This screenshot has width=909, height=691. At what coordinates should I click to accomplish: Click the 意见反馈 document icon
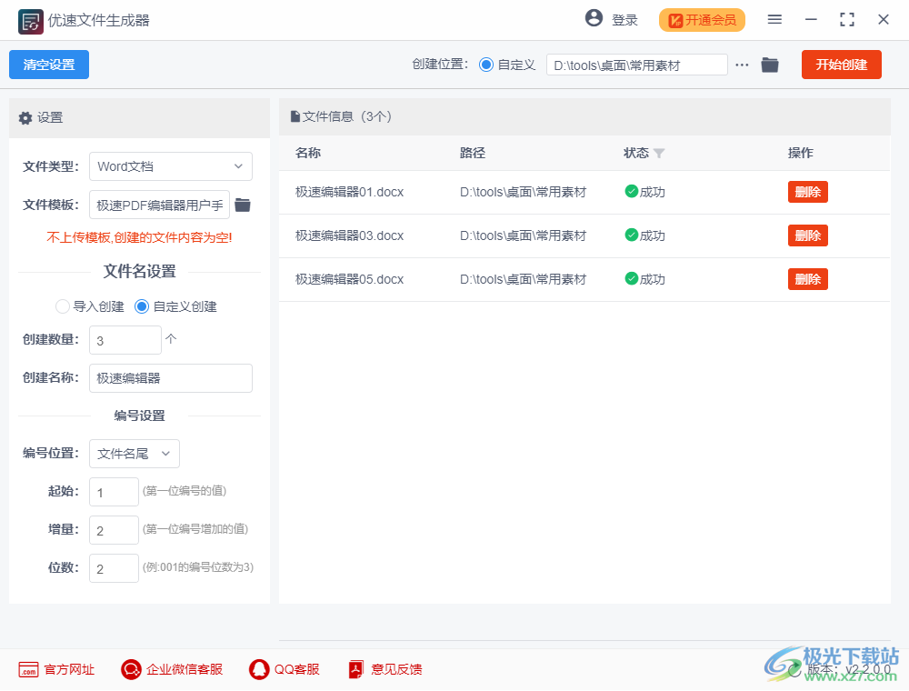point(355,670)
